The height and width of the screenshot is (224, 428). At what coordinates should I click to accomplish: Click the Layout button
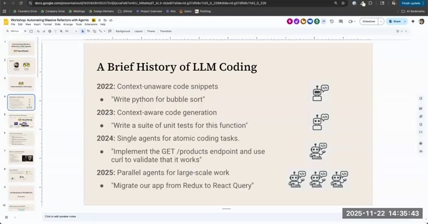[138, 31]
